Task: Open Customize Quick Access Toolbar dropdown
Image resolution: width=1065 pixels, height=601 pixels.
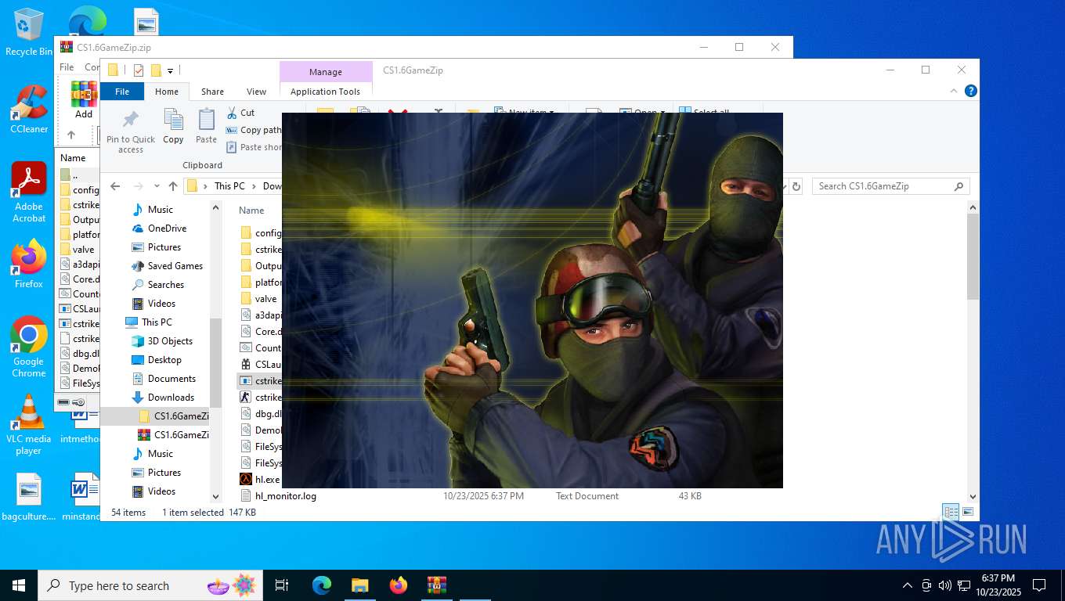Action: pyautogui.click(x=170, y=70)
